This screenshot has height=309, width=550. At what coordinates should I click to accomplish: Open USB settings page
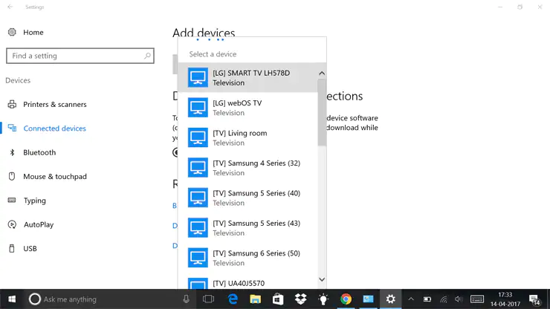point(30,249)
